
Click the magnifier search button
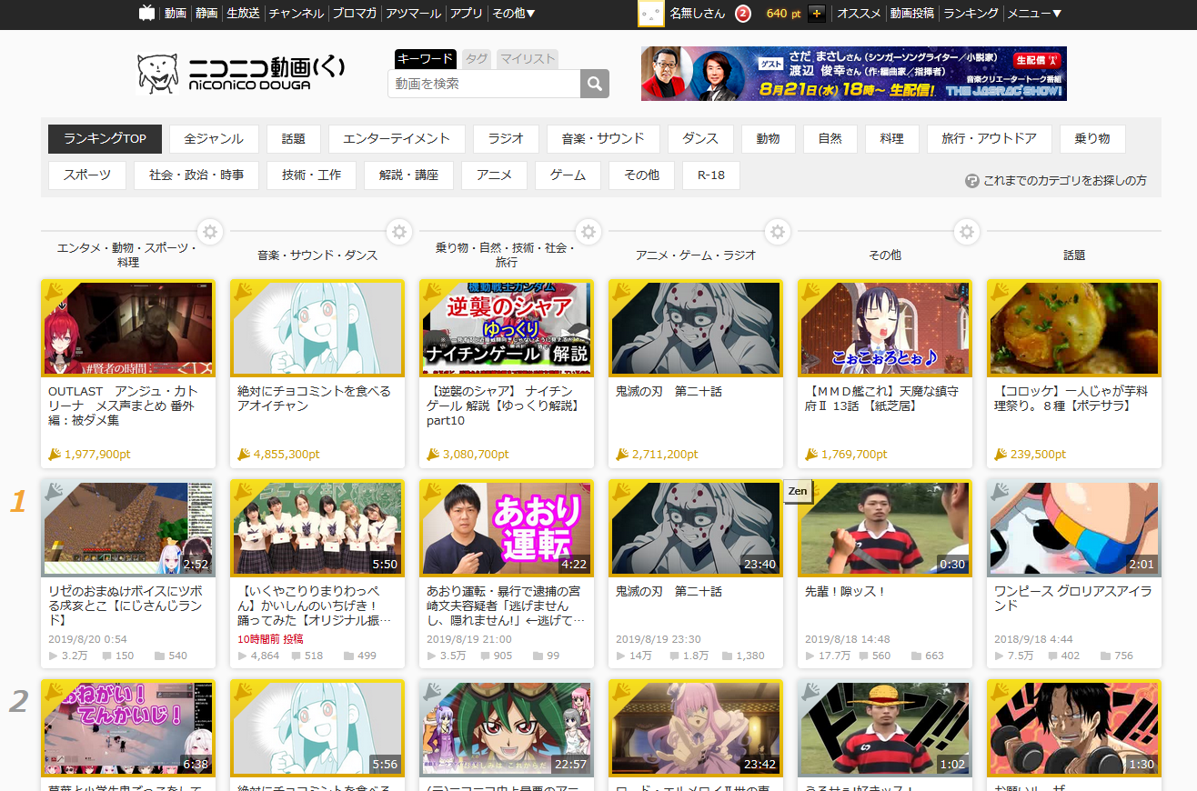(595, 84)
